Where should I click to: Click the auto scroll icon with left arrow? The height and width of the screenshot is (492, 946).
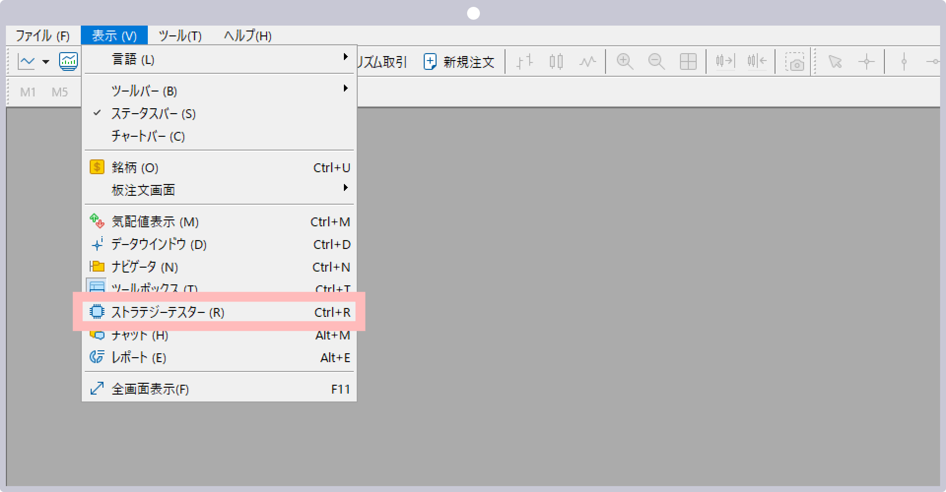coord(757,61)
